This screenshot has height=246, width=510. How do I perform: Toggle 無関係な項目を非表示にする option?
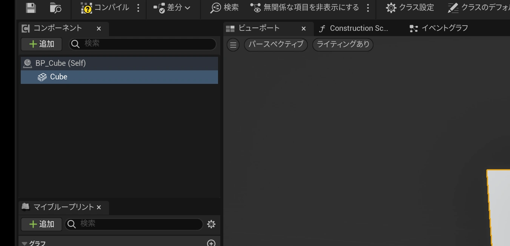305,8
